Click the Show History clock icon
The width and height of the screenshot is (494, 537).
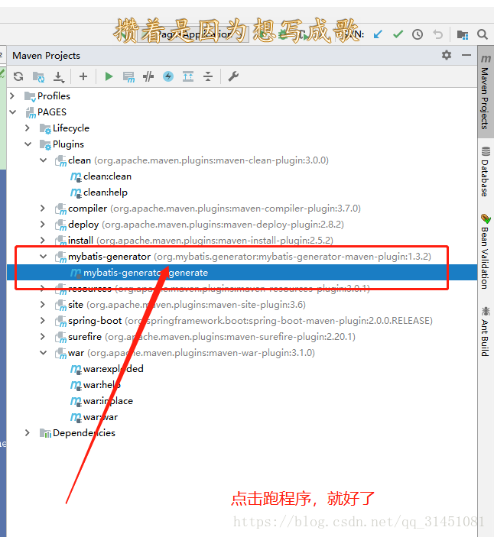[418, 34]
